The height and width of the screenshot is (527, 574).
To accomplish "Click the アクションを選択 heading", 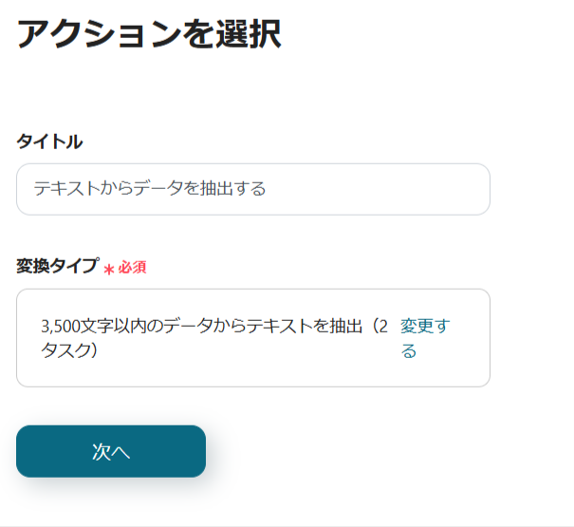I will (149, 34).
